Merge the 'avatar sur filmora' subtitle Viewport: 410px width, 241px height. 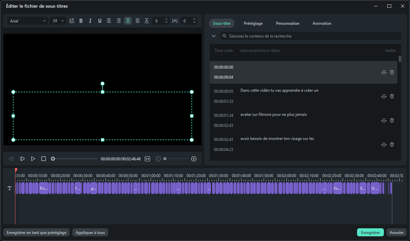click(384, 120)
